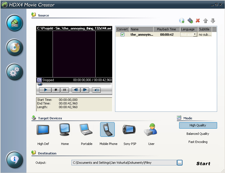Screen dimensions: 225x173
Task: Click the Convert column header
Action: pos(122,29)
